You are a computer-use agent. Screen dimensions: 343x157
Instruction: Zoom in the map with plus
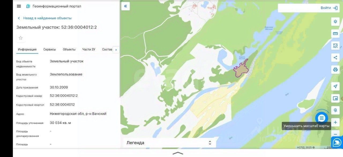pos(335,122)
